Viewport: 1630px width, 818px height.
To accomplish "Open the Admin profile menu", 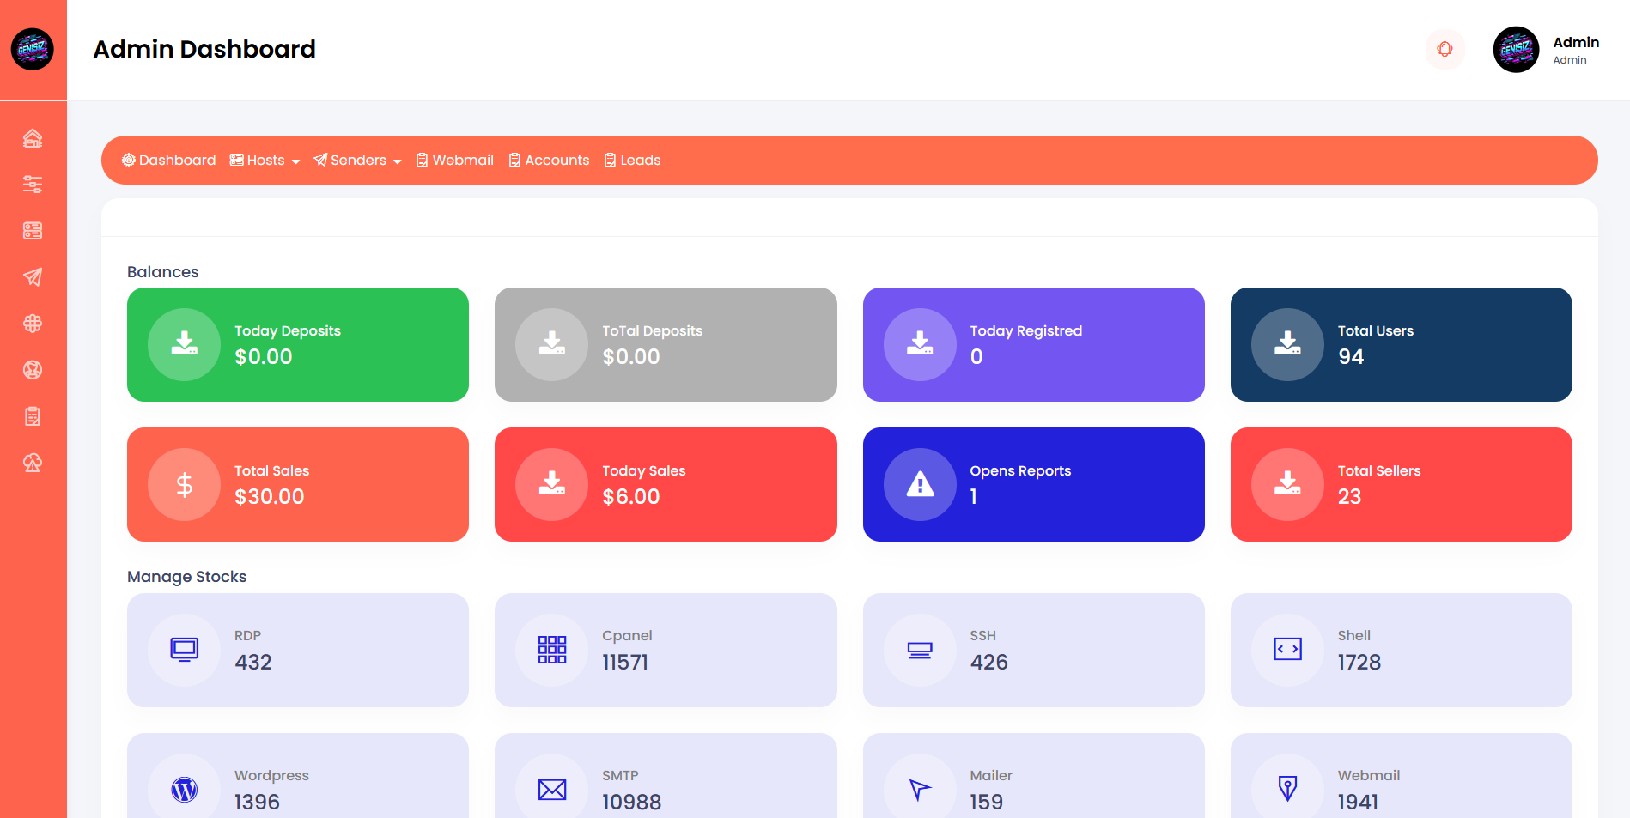I will click(1547, 50).
